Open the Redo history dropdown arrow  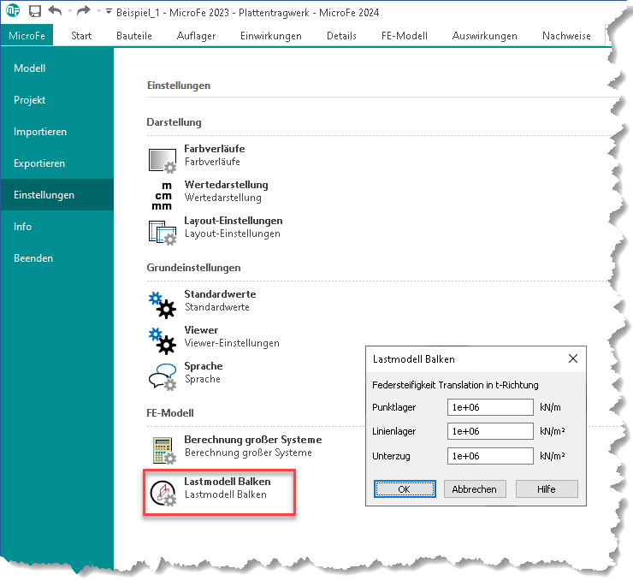point(98,11)
